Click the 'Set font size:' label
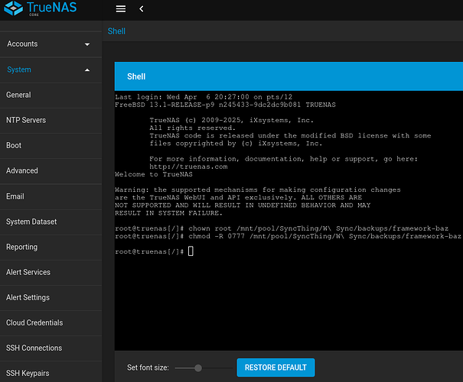Screen dimensions: 463x382 [x=148, y=367]
